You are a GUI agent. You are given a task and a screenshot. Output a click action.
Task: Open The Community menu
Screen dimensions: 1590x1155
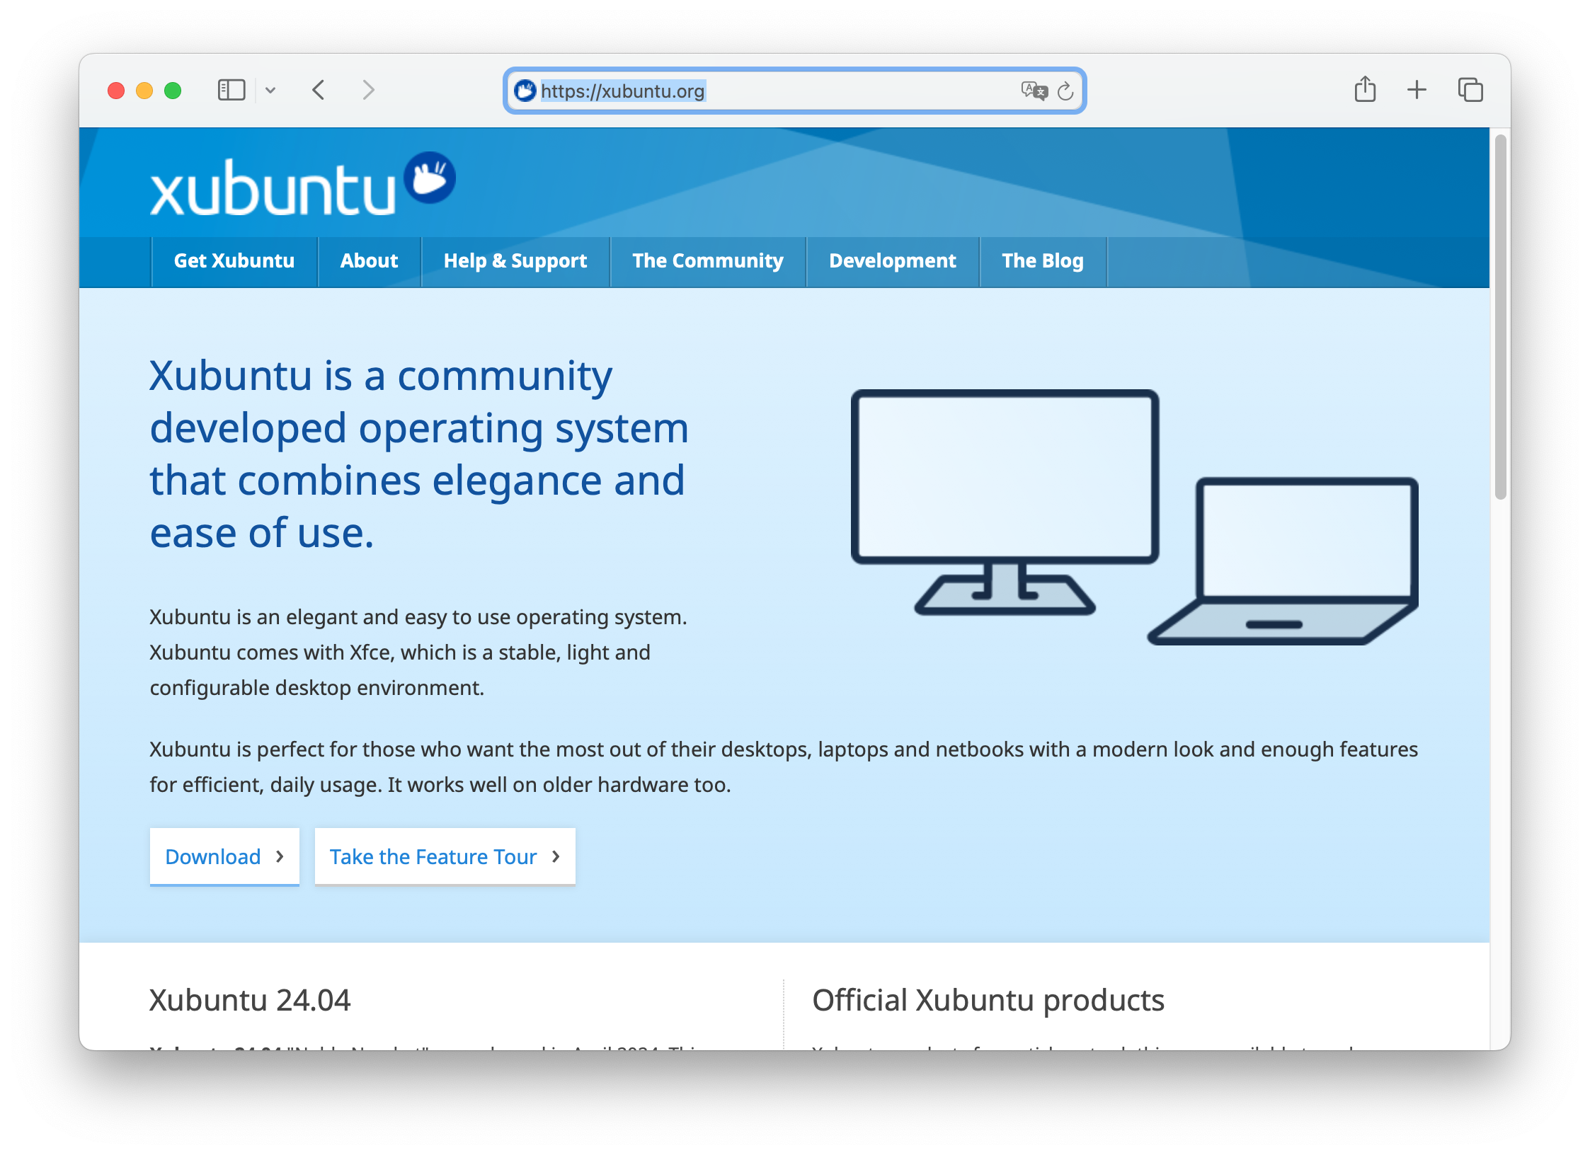708,261
